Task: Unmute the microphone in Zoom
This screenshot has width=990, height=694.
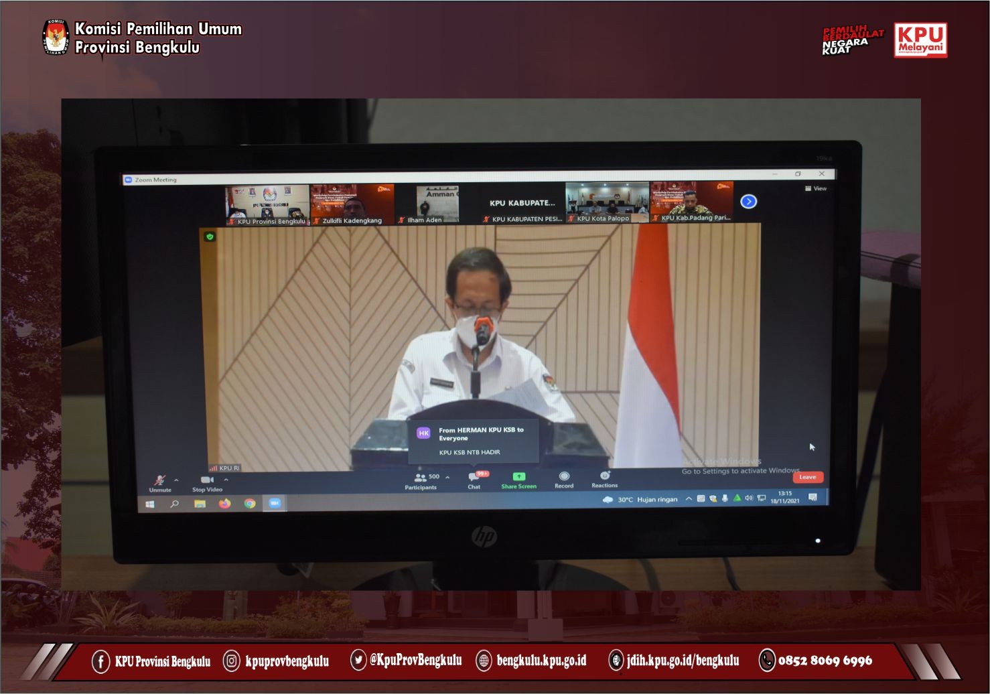Action: coord(160,481)
